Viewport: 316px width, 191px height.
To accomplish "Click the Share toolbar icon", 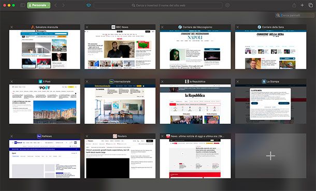I will pos(294,5).
